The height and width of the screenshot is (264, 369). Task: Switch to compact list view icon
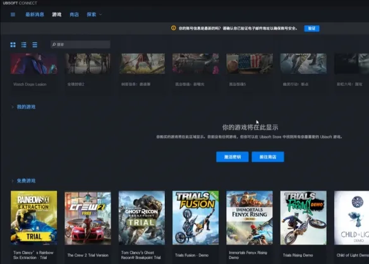pos(35,45)
